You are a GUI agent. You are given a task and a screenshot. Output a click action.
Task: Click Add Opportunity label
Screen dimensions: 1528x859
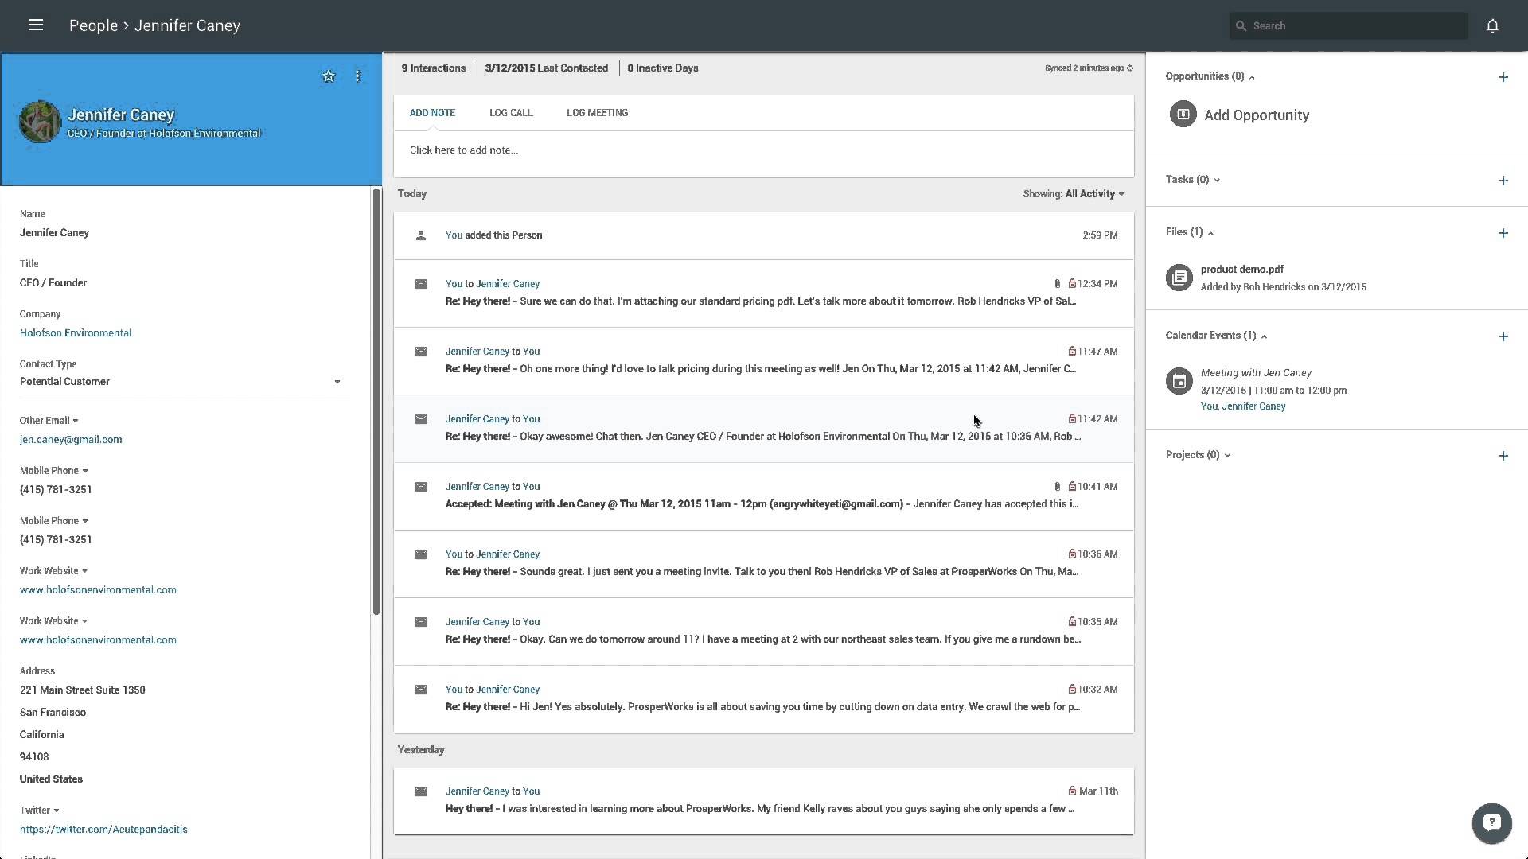(x=1256, y=115)
